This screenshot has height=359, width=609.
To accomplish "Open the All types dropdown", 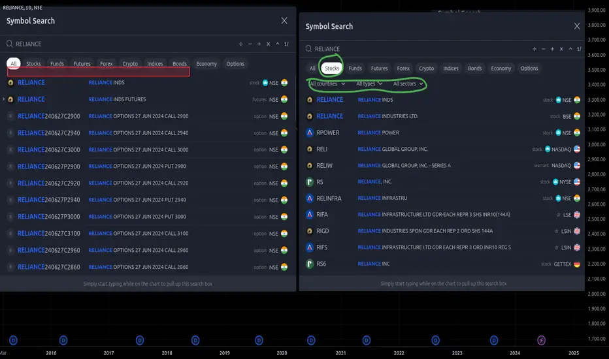I will [369, 84].
